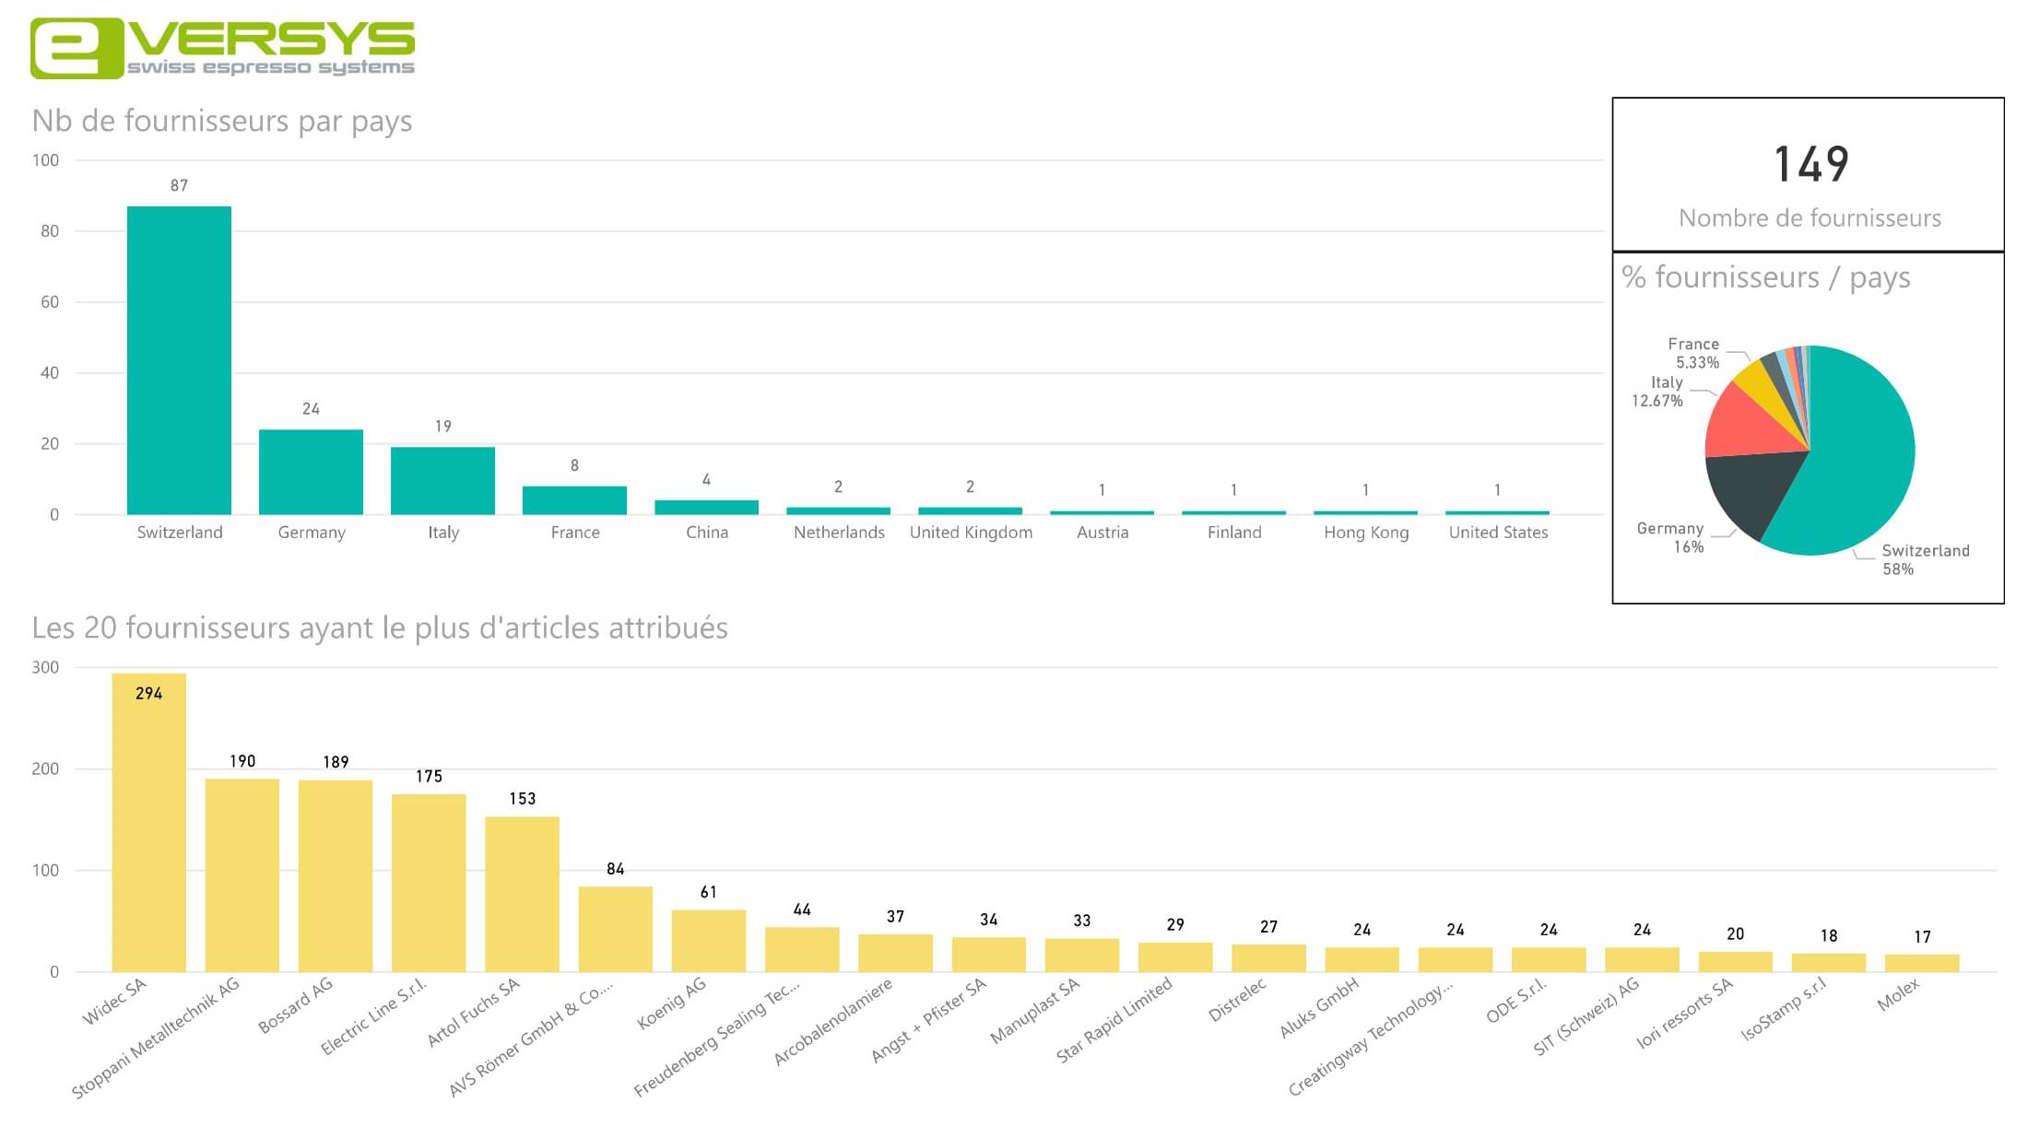Click the Austria axis label

[1102, 533]
